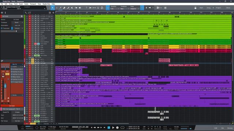Viewport: 234px width, 131px height.
Task: Open the Timebase Bars dropdown in toolbar
Action: 125,9
